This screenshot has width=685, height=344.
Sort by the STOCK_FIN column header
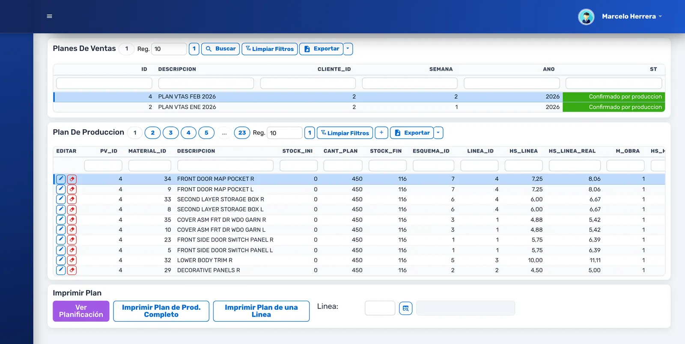[x=386, y=151]
